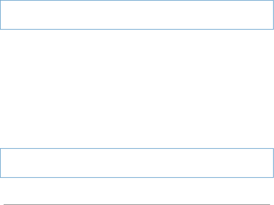Click the bottom border of the top box
The width and height of the screenshot is (274, 205).
(137, 29)
